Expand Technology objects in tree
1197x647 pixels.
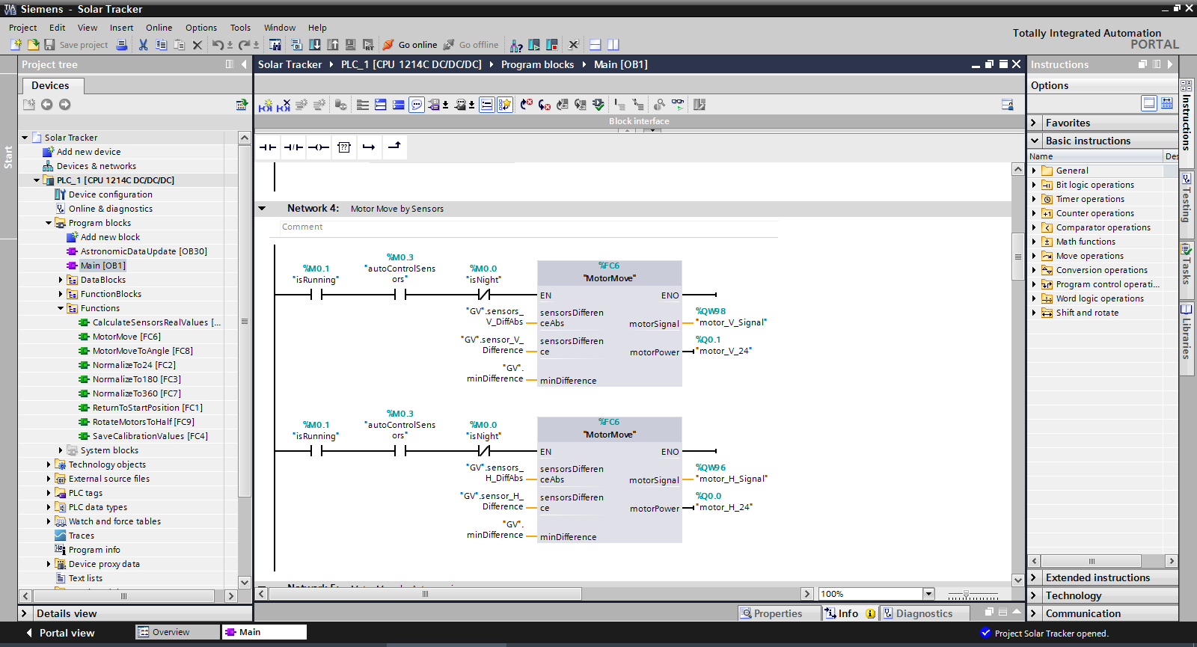(x=49, y=464)
